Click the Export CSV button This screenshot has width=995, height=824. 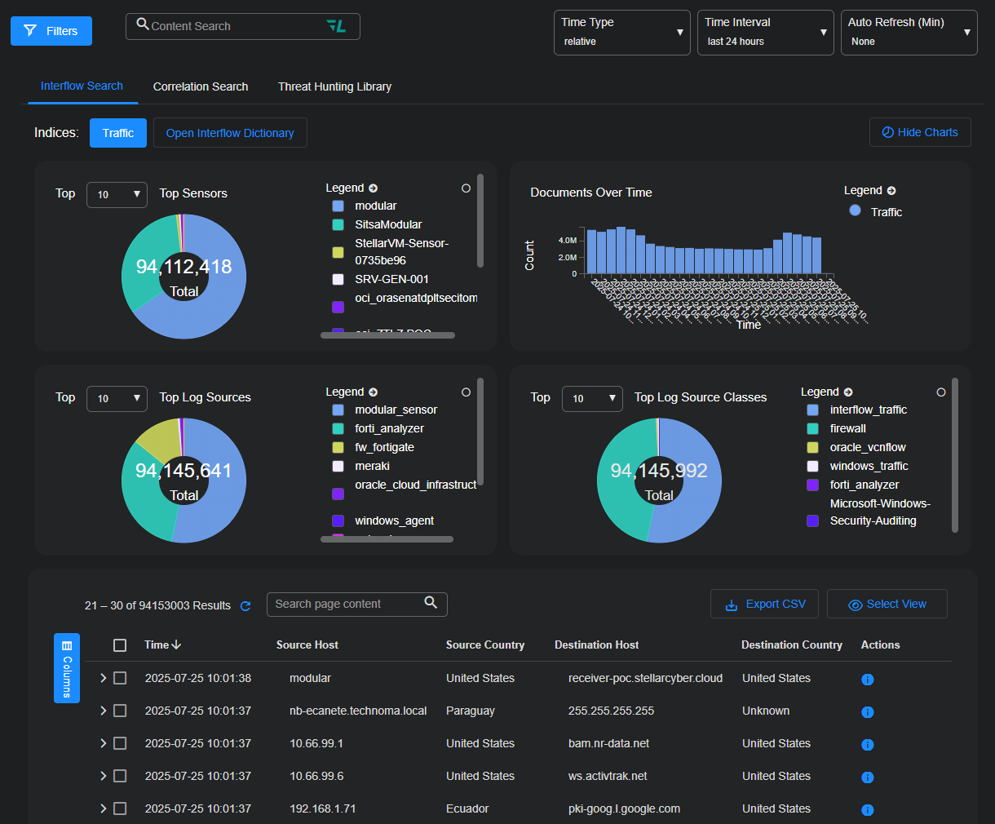point(765,605)
